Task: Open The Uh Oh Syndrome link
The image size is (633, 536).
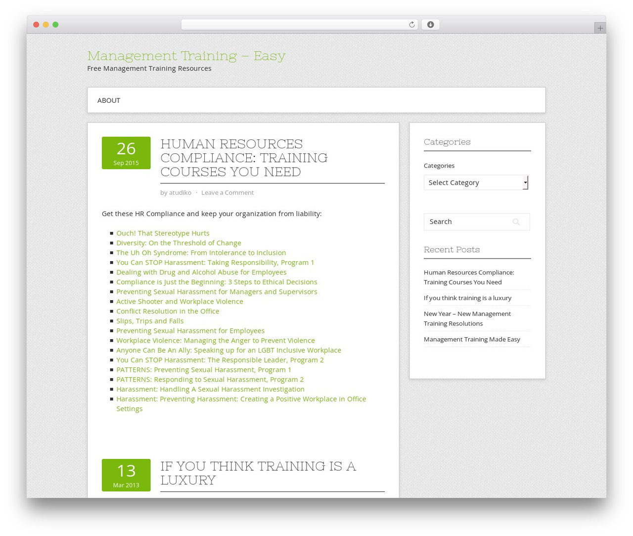Action: 201,253
